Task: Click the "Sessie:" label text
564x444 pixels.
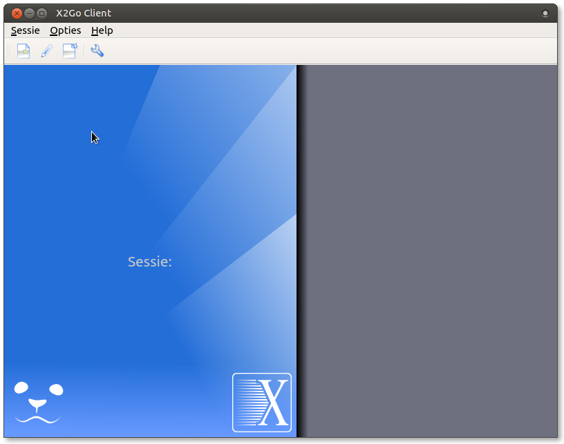Action: [150, 262]
